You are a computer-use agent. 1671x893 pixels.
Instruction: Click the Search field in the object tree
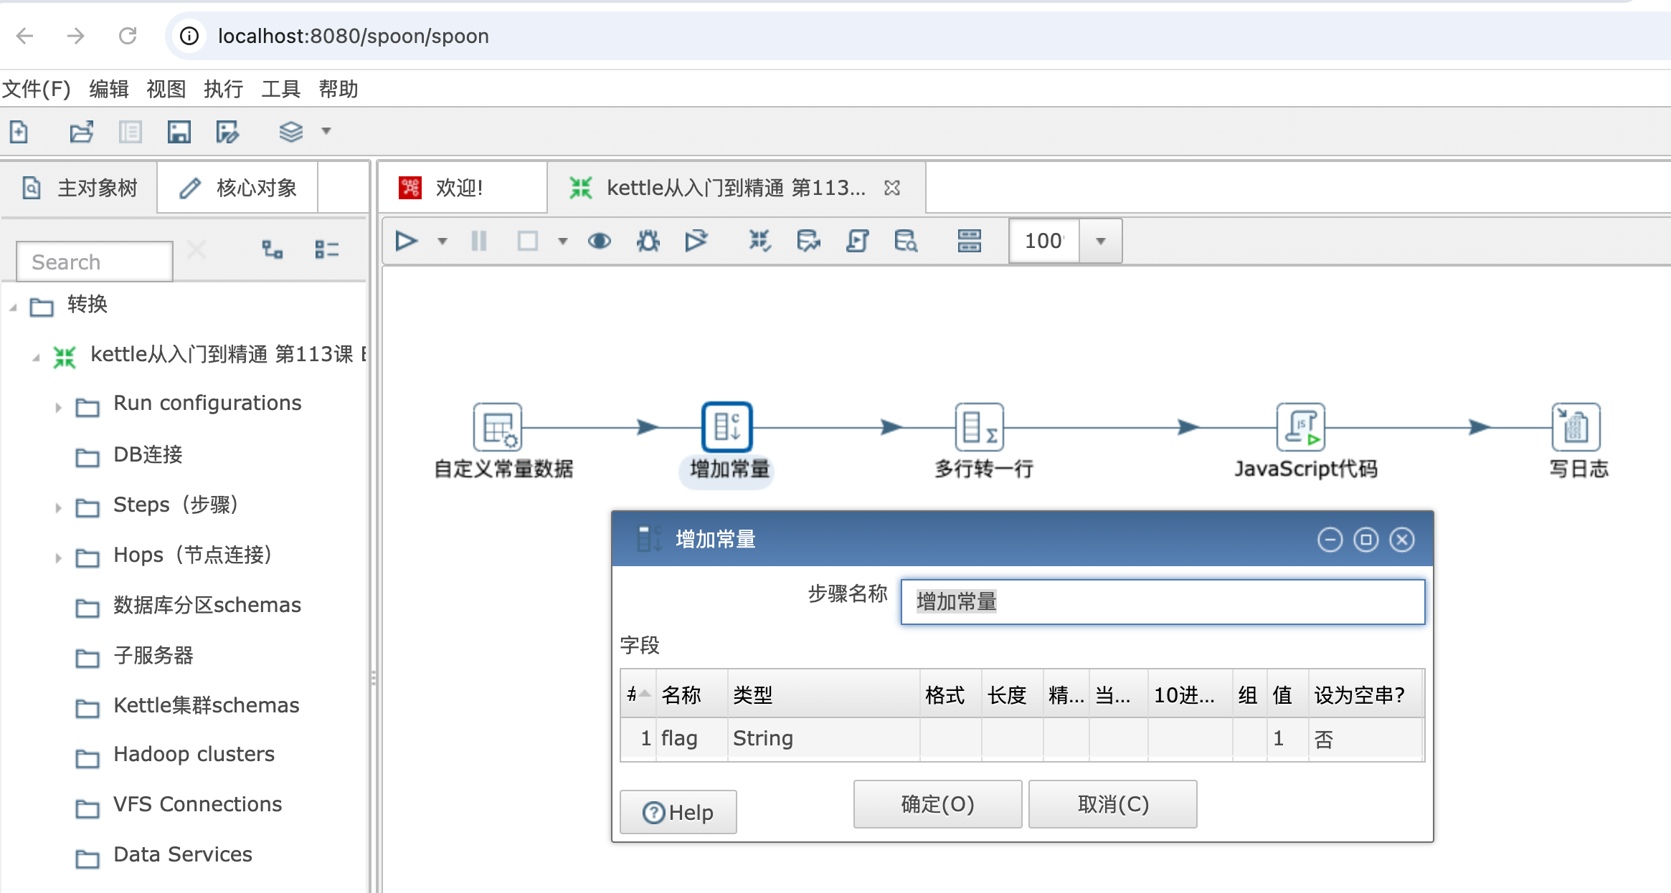[x=94, y=261]
